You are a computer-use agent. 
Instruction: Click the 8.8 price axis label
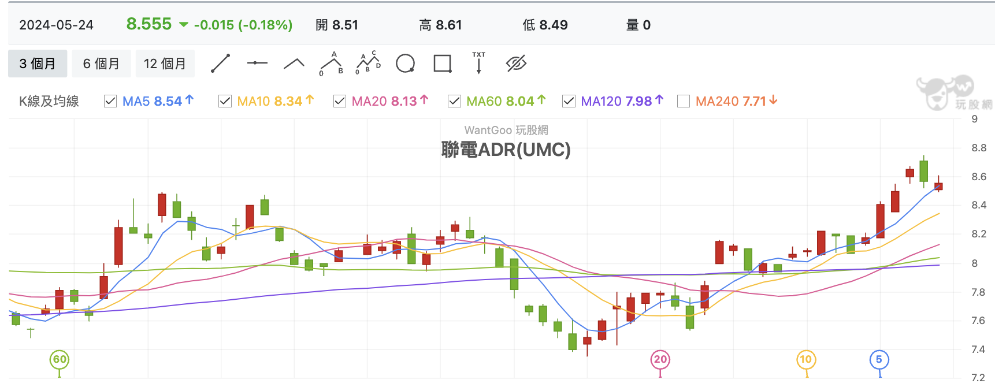[979, 148]
